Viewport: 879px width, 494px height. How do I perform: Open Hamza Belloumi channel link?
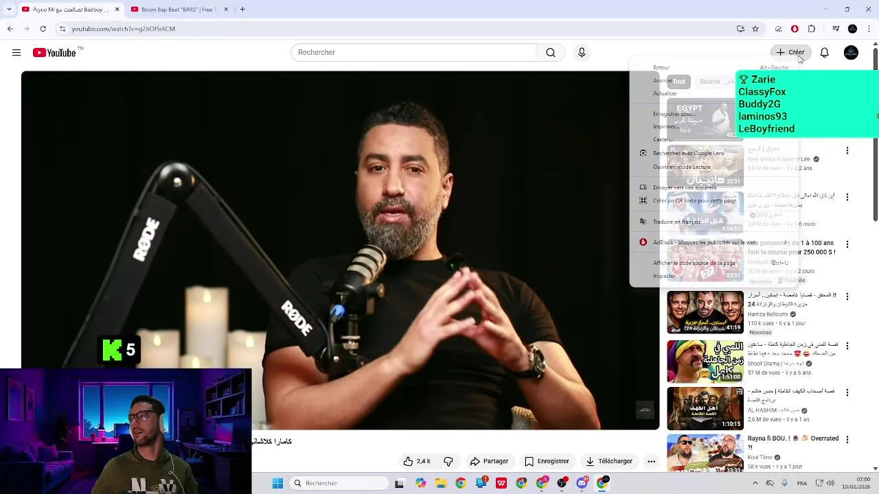pyautogui.click(x=768, y=314)
